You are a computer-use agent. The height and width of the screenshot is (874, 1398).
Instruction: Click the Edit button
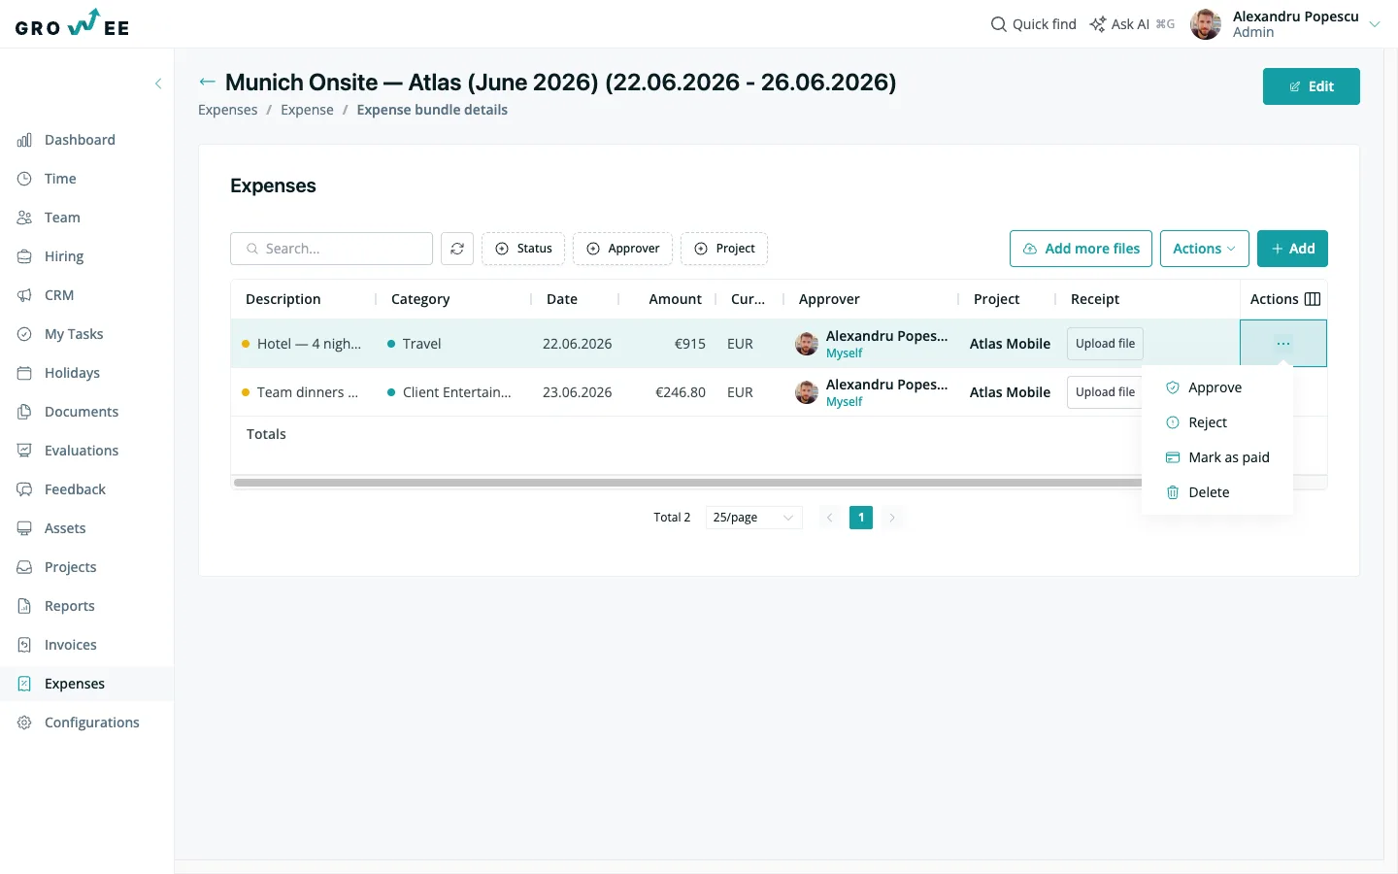(x=1312, y=86)
